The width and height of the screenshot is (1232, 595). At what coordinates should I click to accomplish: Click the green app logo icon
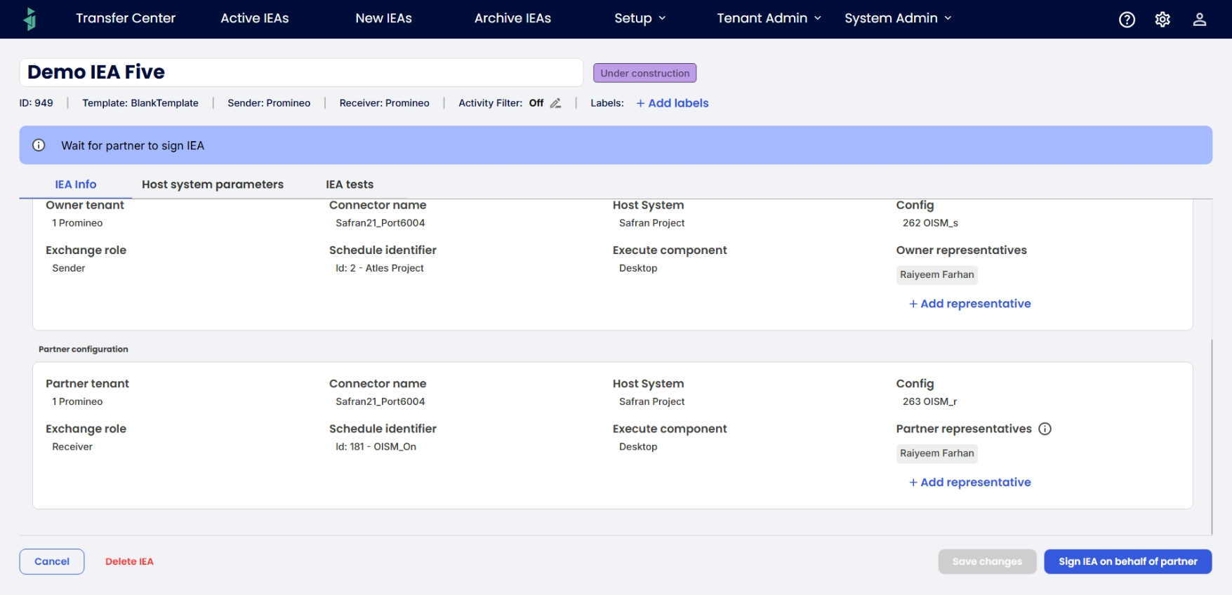click(29, 19)
